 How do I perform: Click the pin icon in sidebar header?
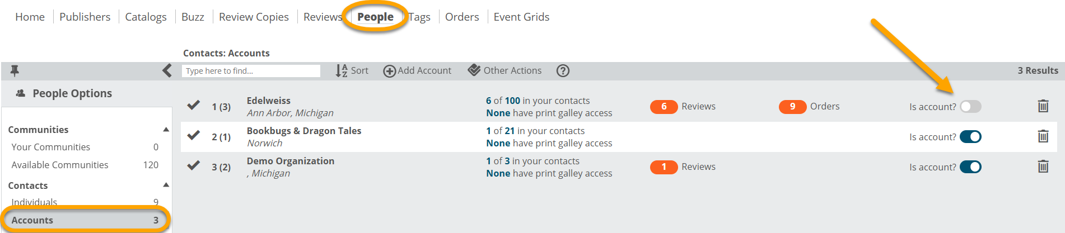(15, 70)
